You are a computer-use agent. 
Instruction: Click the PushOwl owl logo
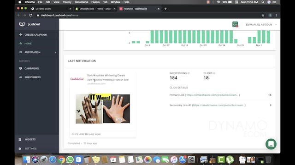pyautogui.click(x=22, y=24)
